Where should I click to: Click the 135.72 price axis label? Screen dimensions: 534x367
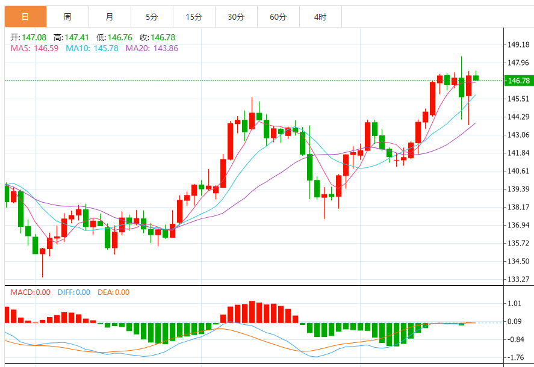click(x=519, y=243)
